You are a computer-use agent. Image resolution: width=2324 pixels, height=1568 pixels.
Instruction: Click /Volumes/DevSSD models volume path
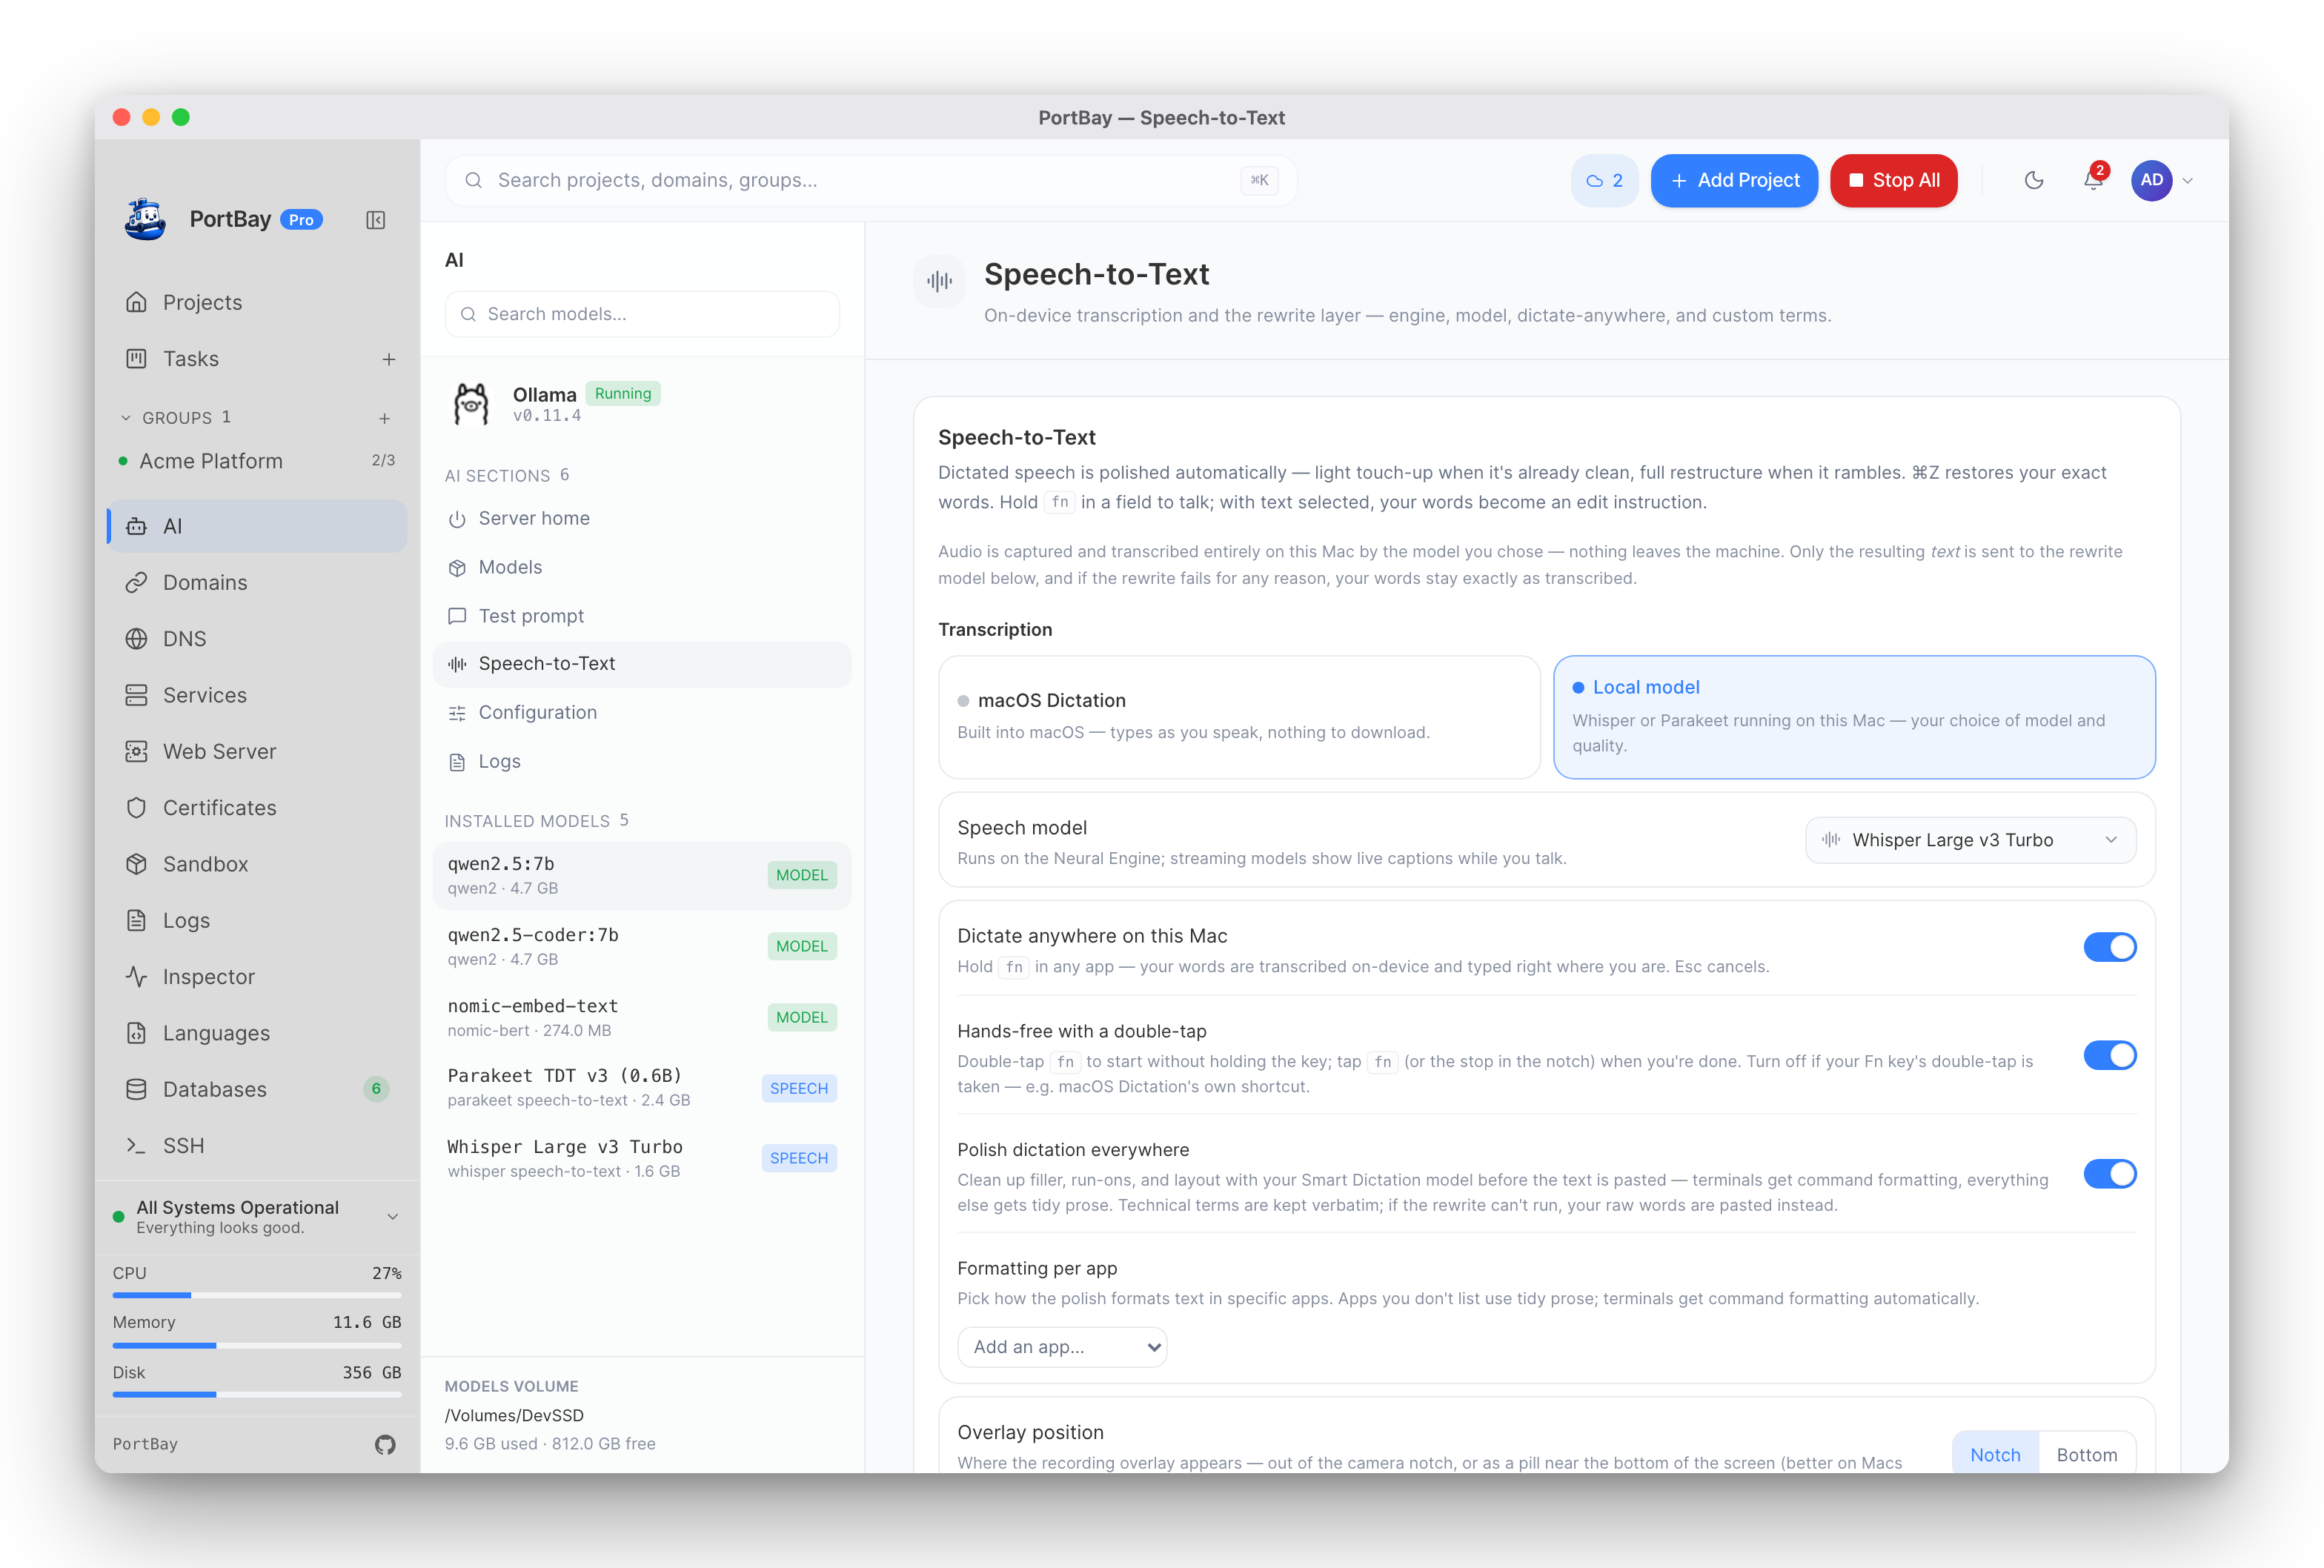coord(514,1415)
